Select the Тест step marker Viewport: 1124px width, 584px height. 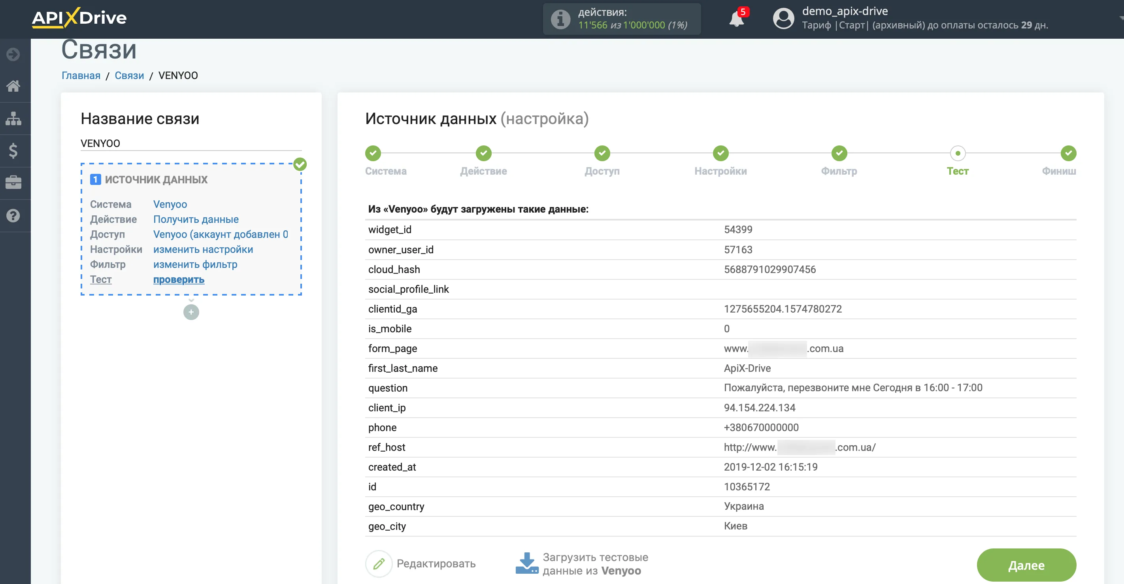click(x=958, y=153)
